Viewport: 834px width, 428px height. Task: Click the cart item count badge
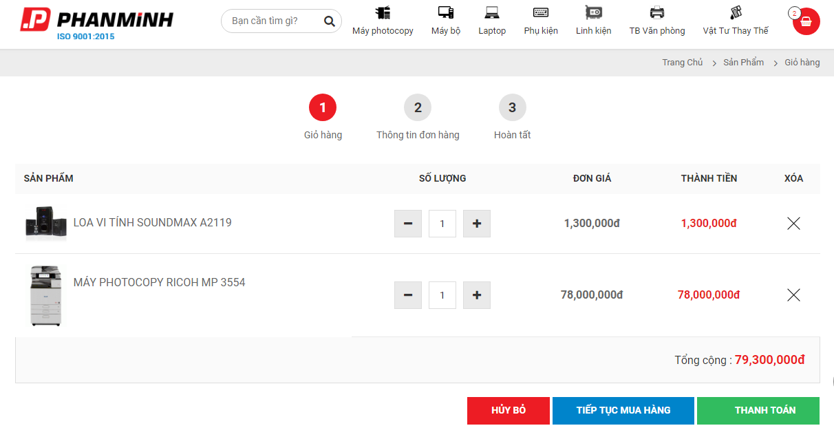coord(794,13)
